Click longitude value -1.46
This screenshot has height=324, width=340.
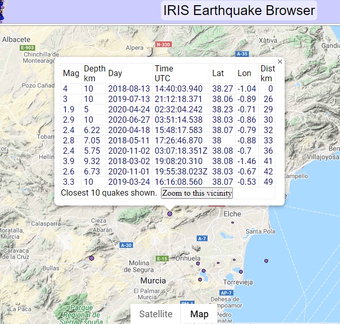click(247, 161)
